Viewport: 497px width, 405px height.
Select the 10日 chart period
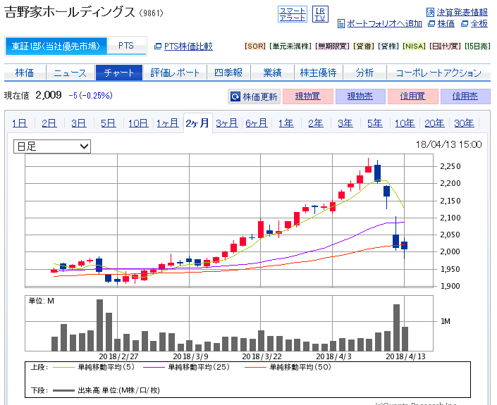point(138,123)
